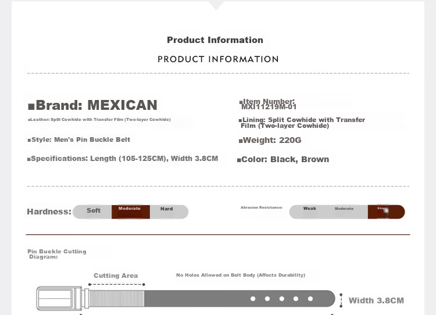Click the 'Weight: 220G' text
The image size is (436, 315).
[270, 140]
